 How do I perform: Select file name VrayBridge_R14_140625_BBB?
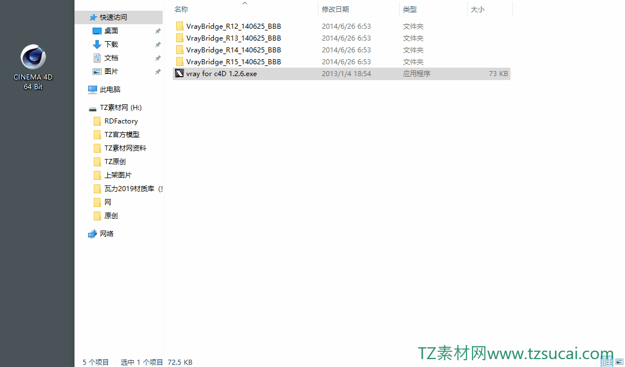point(234,50)
